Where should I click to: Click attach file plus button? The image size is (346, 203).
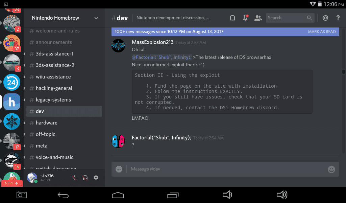click(119, 169)
